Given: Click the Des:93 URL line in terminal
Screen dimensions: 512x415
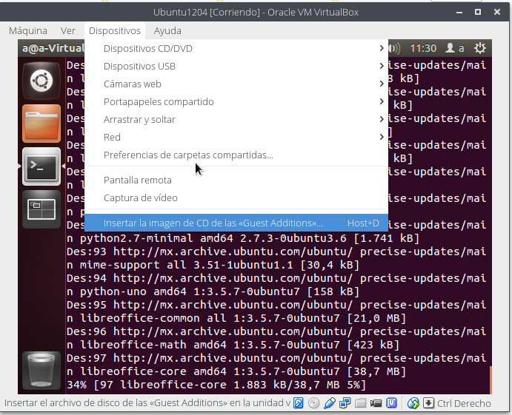Looking at the screenshot, I should 276,252.
